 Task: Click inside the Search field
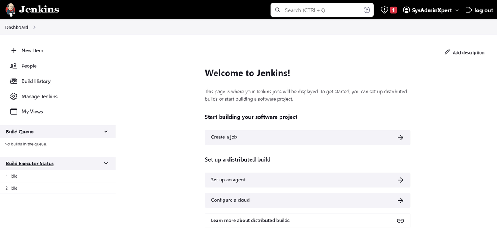tap(319, 10)
